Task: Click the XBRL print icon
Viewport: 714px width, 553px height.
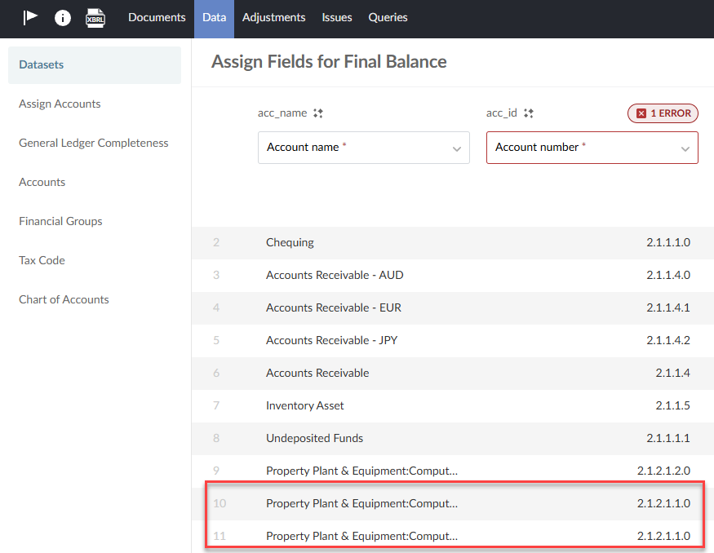Action: tap(95, 18)
